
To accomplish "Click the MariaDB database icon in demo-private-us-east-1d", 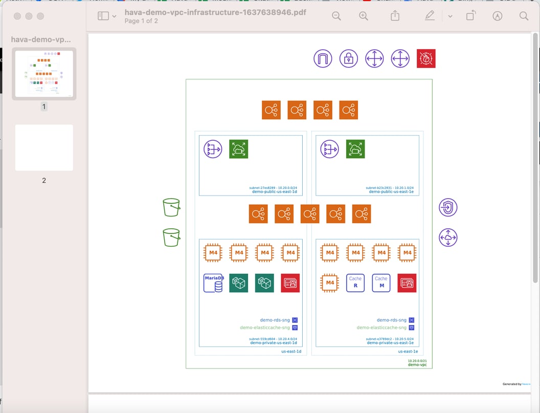I will coord(213,283).
